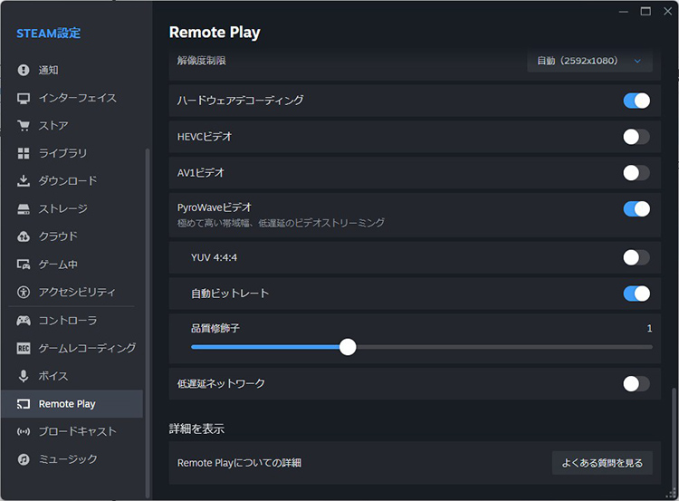Turn off 自動ビットレート toggle
Image resolution: width=679 pixels, height=501 pixels.
(x=636, y=294)
